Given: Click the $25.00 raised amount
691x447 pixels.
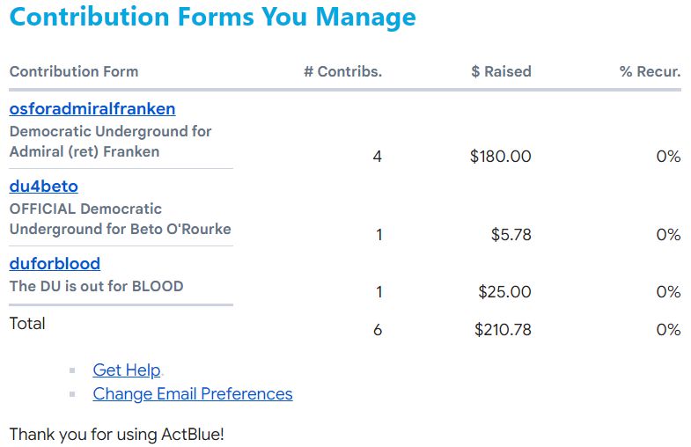Looking at the screenshot, I should pos(504,291).
